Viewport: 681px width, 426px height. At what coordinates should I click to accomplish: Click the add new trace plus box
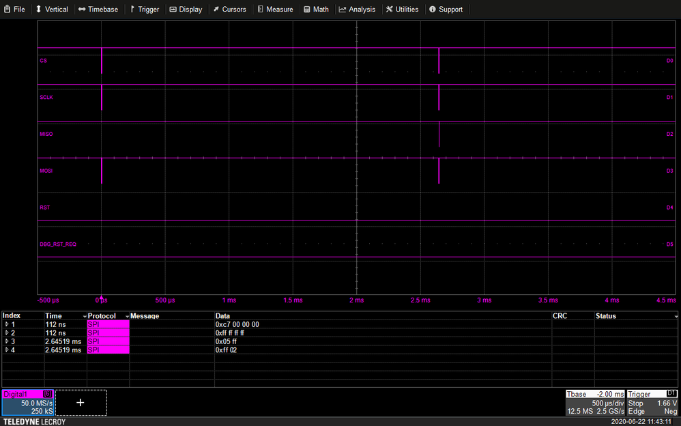(81, 403)
